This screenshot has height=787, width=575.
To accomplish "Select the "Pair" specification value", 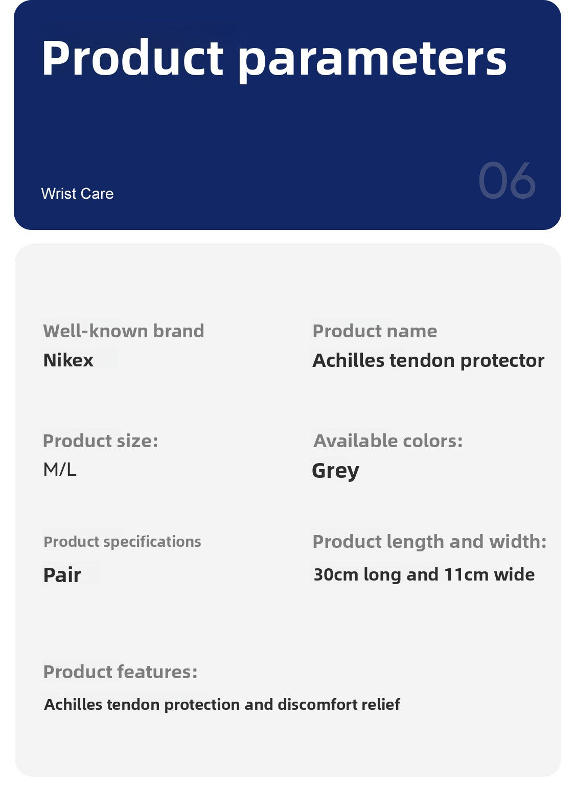I will pos(62,575).
